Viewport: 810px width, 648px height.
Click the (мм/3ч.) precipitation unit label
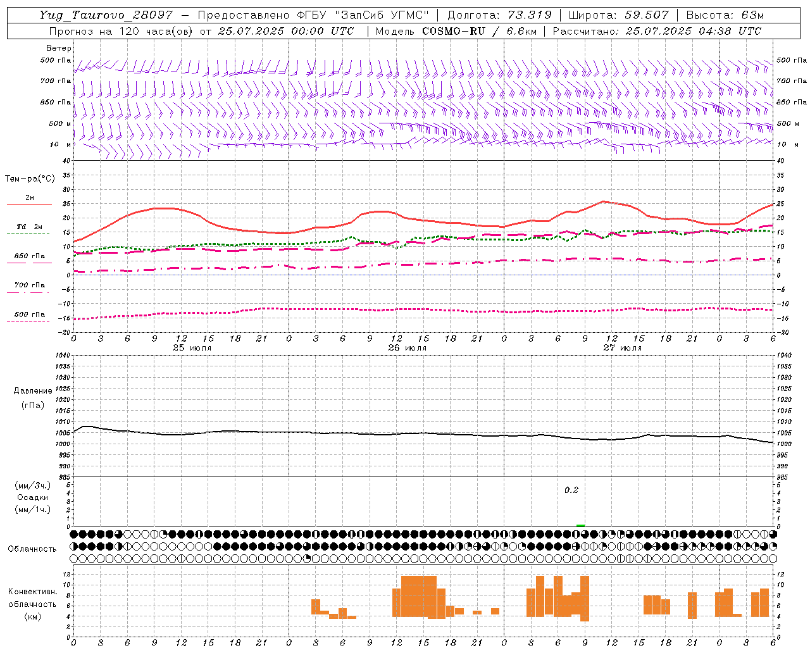(33, 485)
